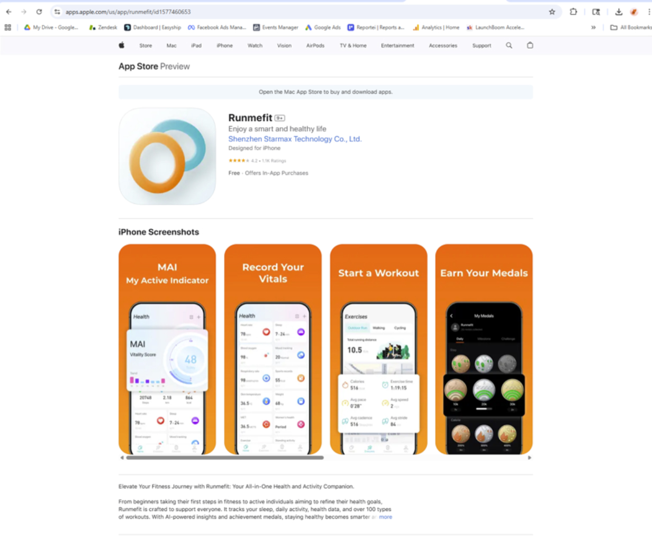Click the Runmefit app icon image
Image resolution: width=652 pixels, height=539 pixels.
167,156
